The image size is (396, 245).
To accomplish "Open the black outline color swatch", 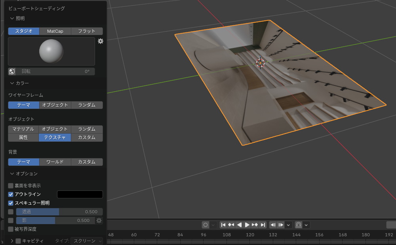I will (x=80, y=194).
